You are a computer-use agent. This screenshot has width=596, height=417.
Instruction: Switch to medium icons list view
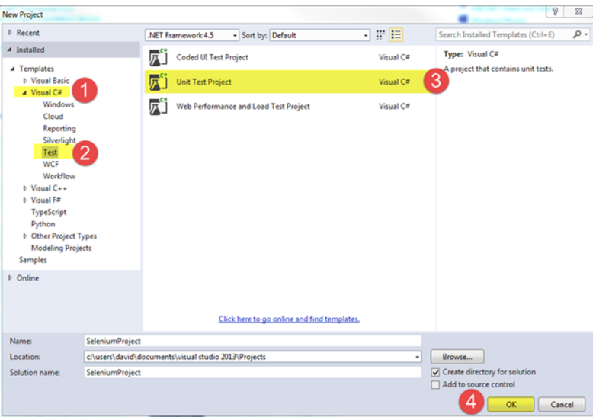pyautogui.click(x=396, y=35)
